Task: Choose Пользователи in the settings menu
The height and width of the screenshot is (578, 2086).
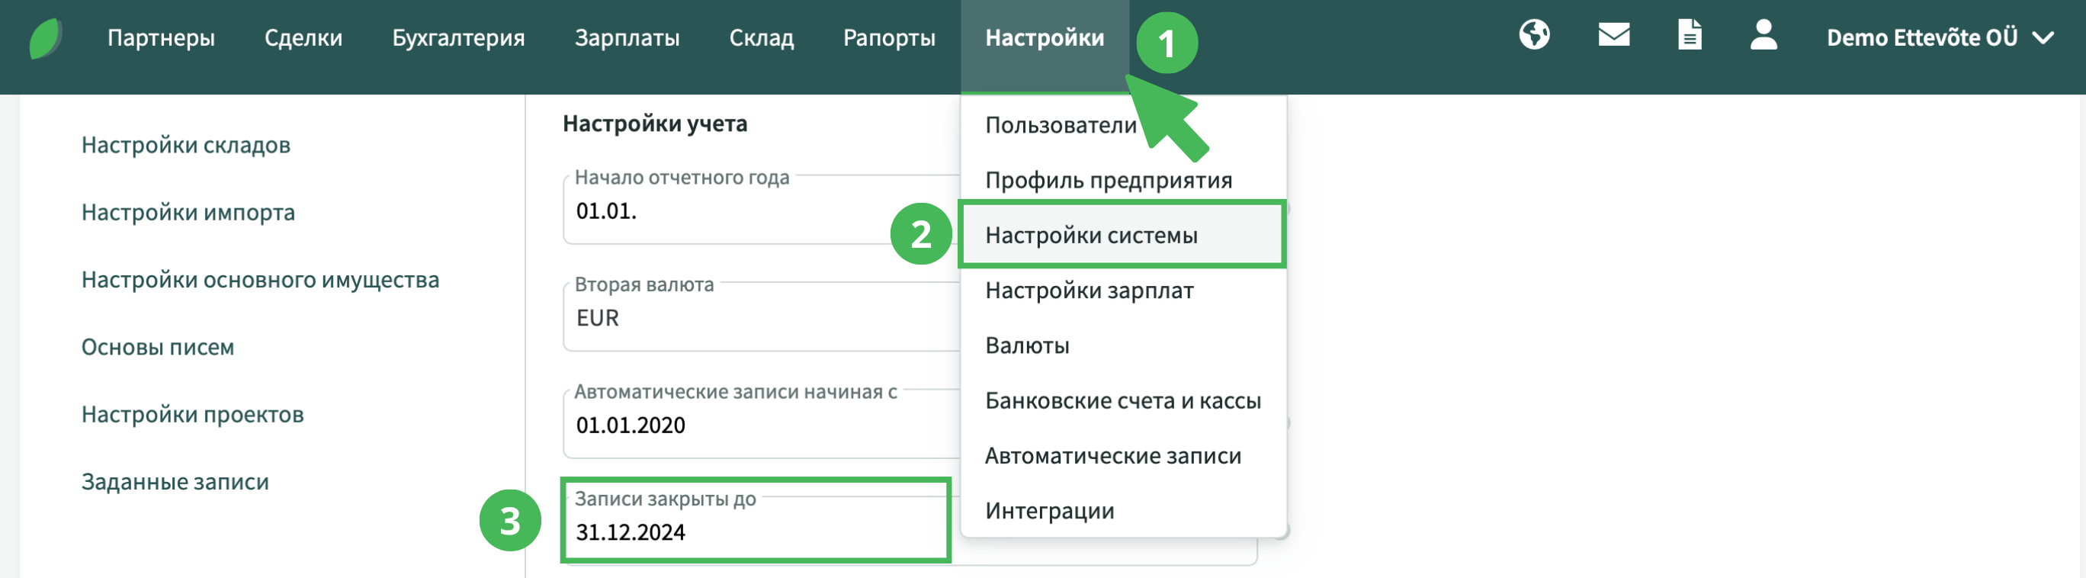Action: click(1060, 126)
